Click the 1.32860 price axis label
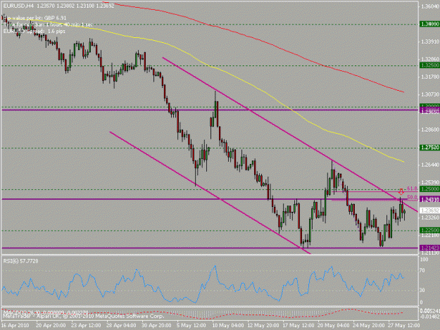 (430, 59)
